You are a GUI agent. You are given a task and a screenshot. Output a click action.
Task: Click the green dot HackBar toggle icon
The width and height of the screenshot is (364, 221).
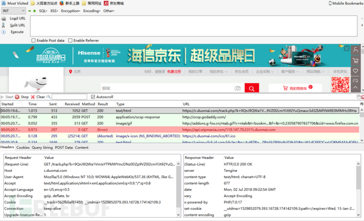click(34, 11)
